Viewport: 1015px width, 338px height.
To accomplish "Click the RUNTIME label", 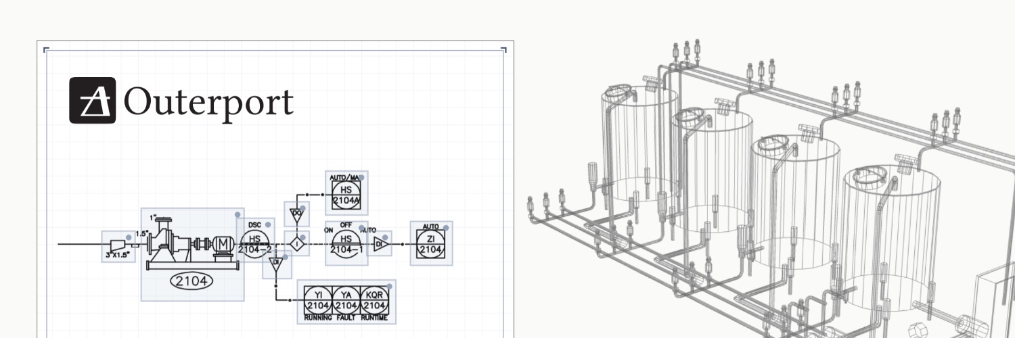I will click(x=374, y=318).
